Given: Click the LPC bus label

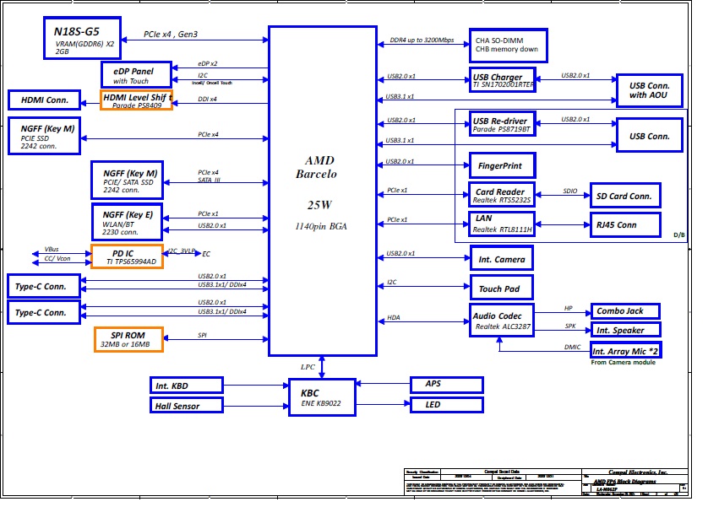Looking at the screenshot, I should [308, 367].
